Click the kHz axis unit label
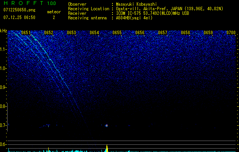The image size is (239, 152). 3,31
